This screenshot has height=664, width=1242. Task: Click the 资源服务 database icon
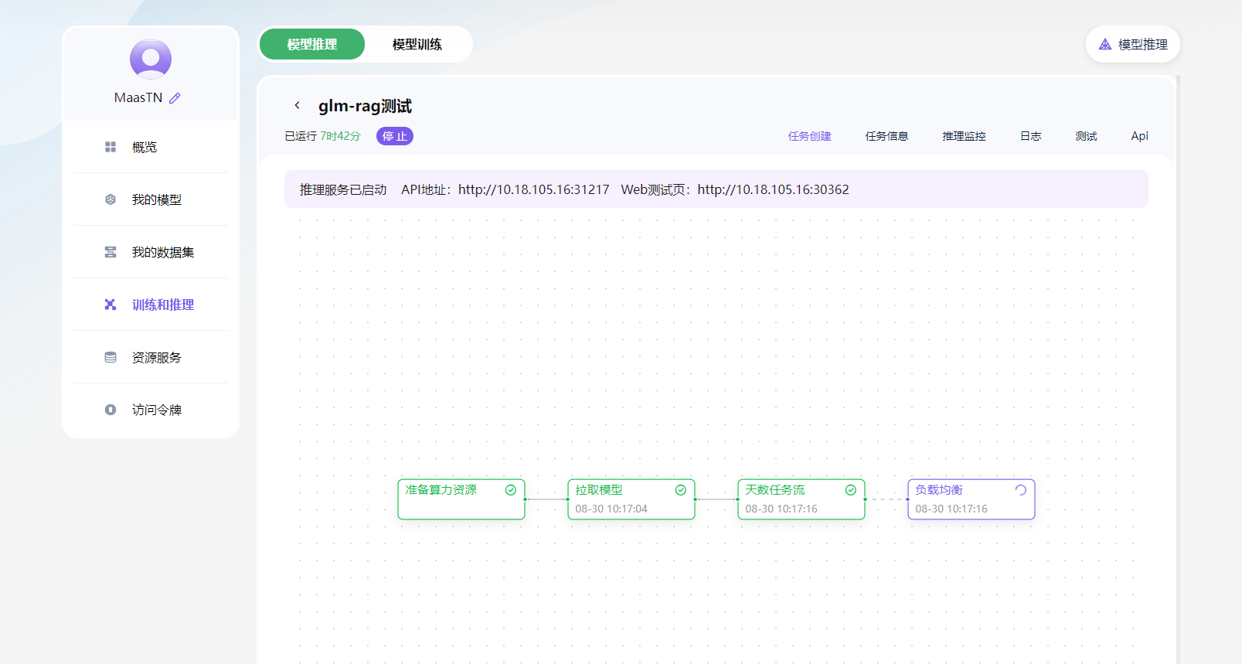pyautogui.click(x=111, y=357)
